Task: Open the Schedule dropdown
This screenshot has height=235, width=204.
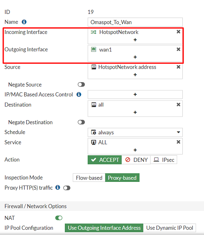Action: coord(135,132)
